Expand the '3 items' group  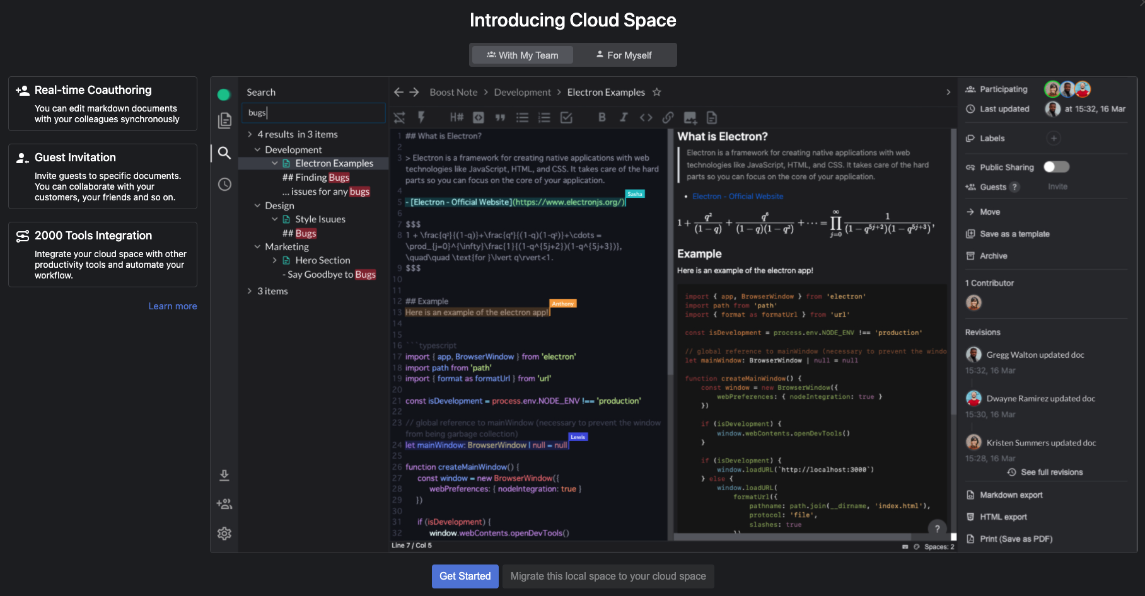coord(250,291)
